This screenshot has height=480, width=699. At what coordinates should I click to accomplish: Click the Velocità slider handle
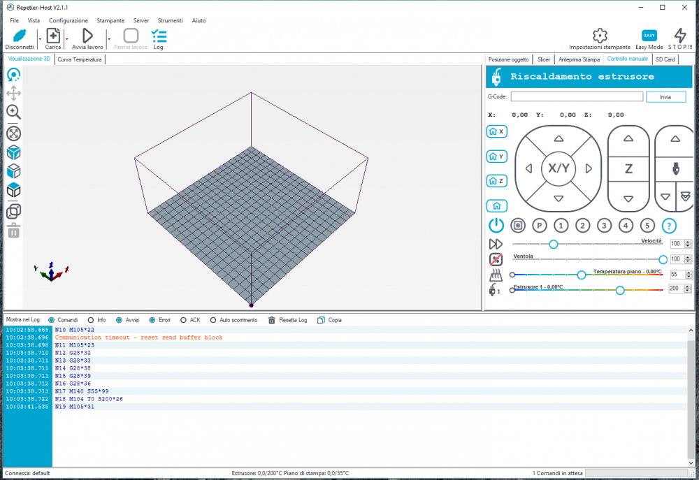[x=553, y=244]
